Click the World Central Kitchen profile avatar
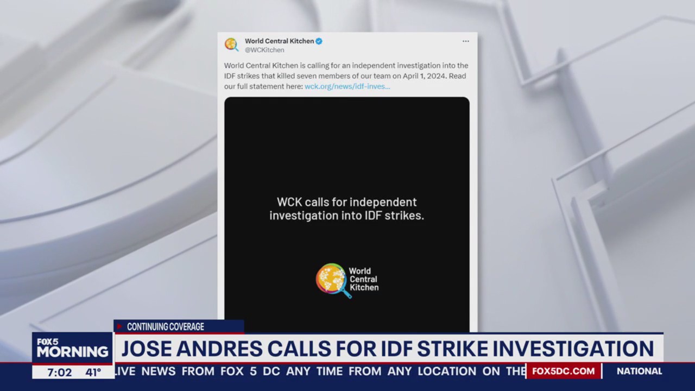Screen dimensions: 695x391 232,45
